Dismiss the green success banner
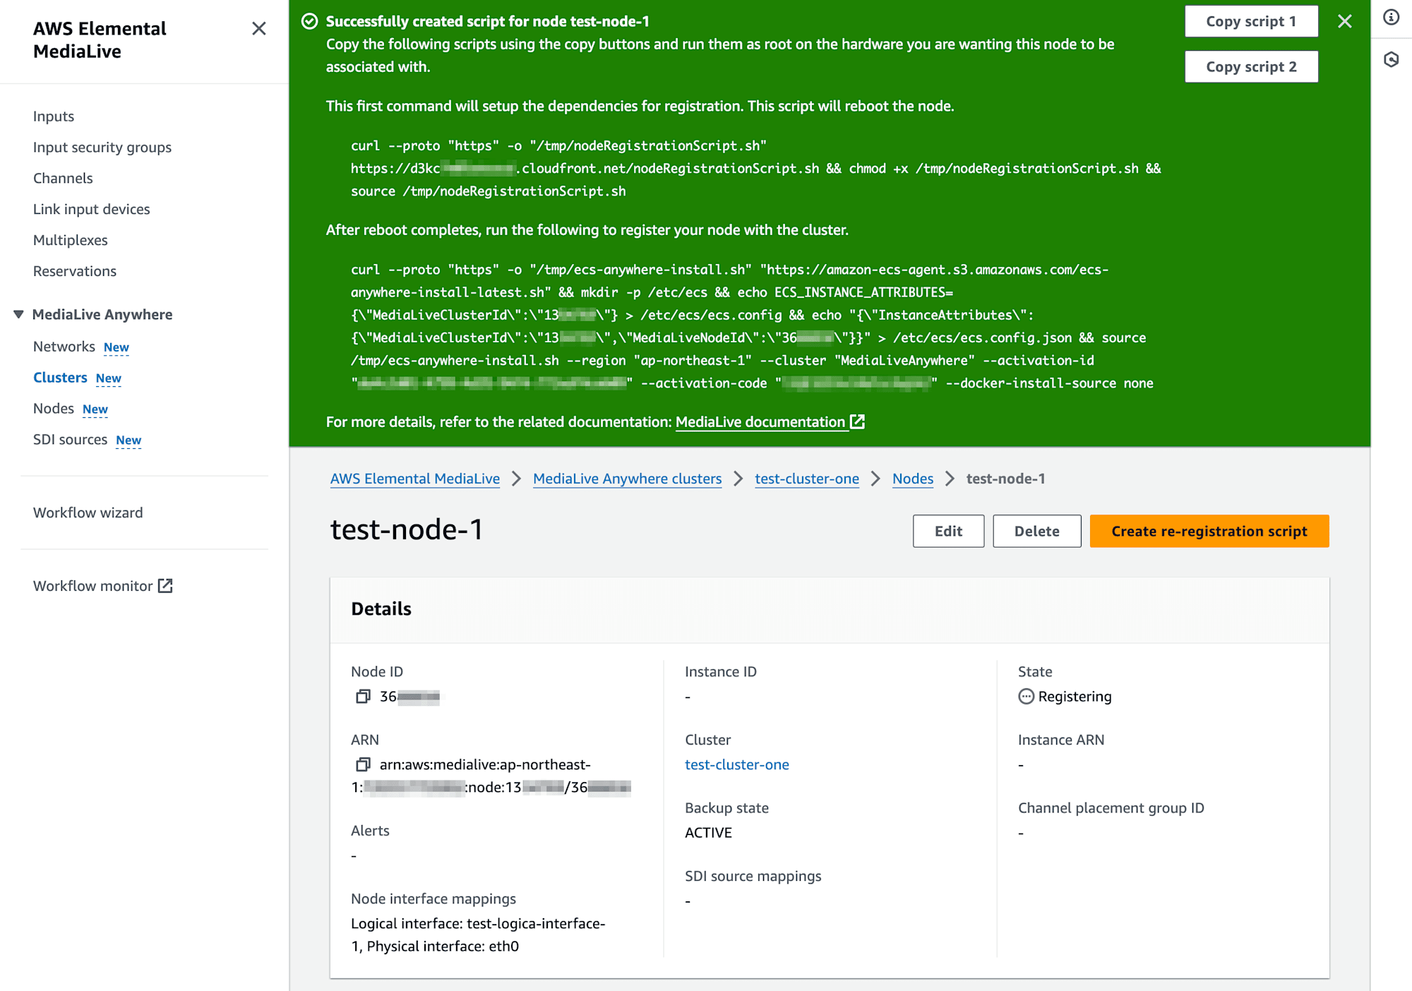 click(x=1345, y=21)
